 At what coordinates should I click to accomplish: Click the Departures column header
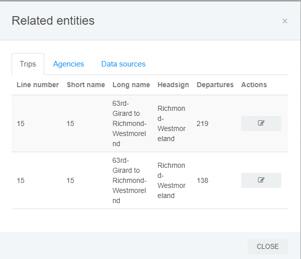[x=215, y=85]
